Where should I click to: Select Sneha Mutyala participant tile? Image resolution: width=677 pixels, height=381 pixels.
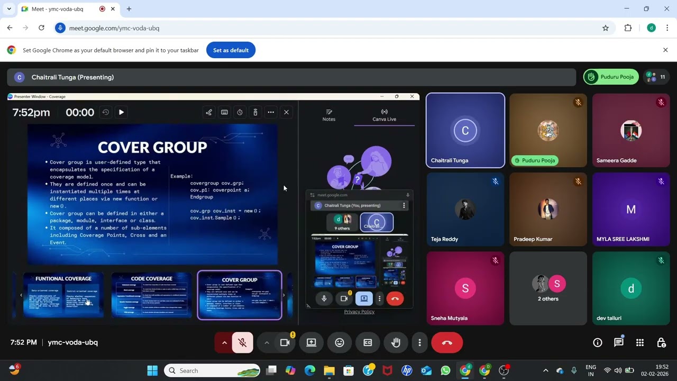coord(465,288)
